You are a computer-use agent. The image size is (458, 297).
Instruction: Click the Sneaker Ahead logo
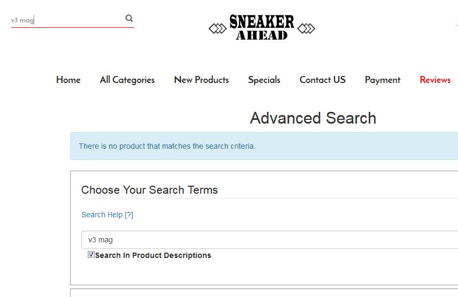[x=262, y=27]
